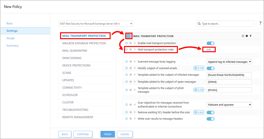Open the Assign step in sidebar

10,38
